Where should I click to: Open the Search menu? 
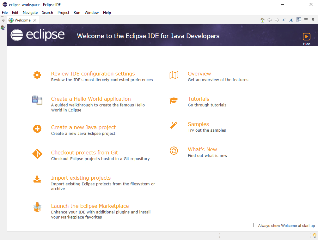(47, 13)
